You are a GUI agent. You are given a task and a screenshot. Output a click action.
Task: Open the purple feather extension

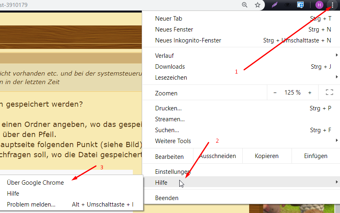coord(274,5)
